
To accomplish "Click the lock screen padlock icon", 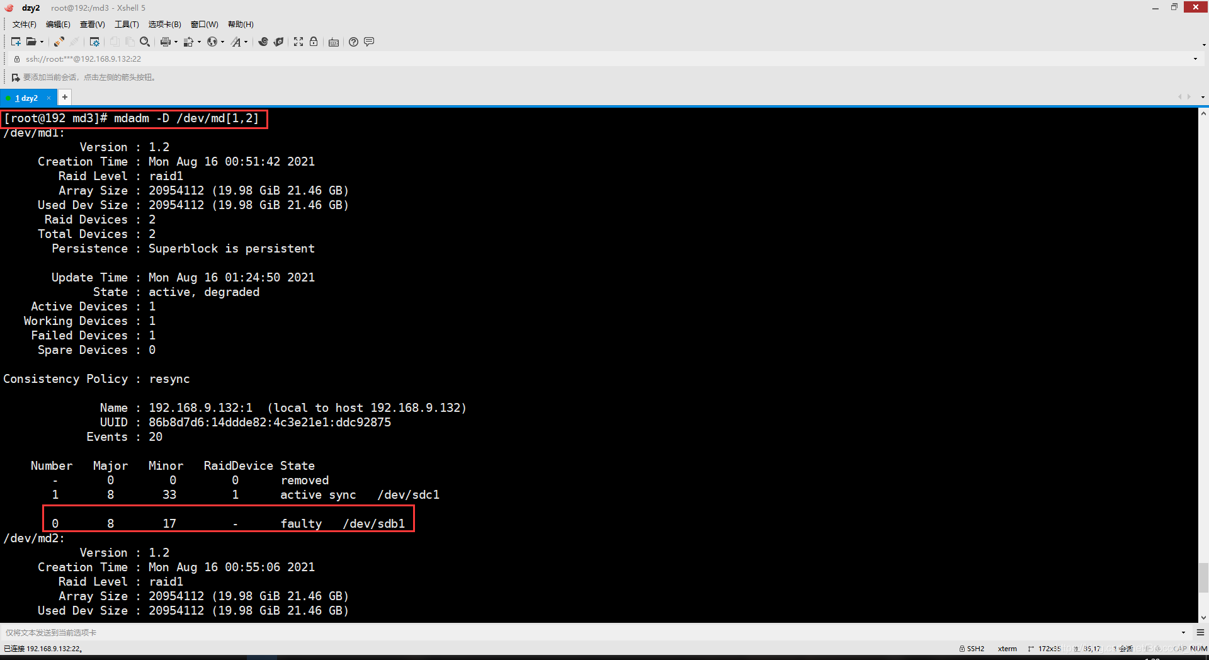I will point(314,42).
